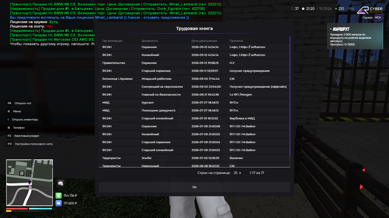Click the reason Н.У
Viewport: 389px width, 218px height.
pyautogui.click(x=232, y=63)
